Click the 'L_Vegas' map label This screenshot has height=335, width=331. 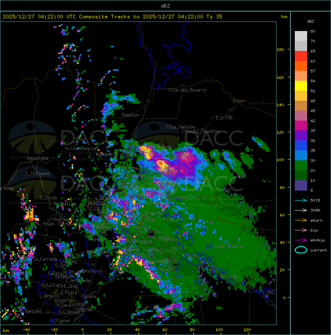pyautogui.click(x=46, y=224)
